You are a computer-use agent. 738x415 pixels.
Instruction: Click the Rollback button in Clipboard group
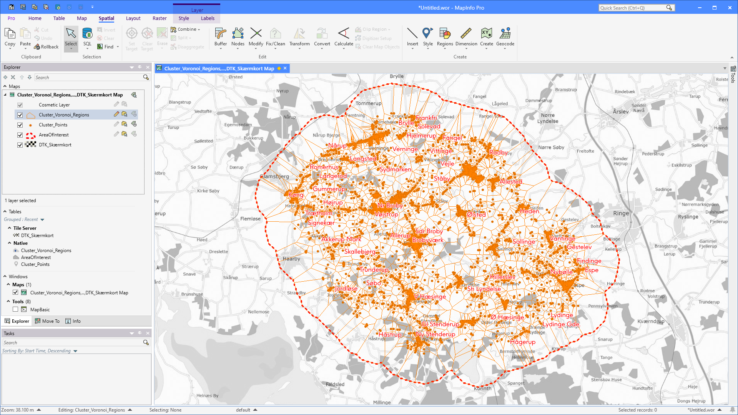46,46
